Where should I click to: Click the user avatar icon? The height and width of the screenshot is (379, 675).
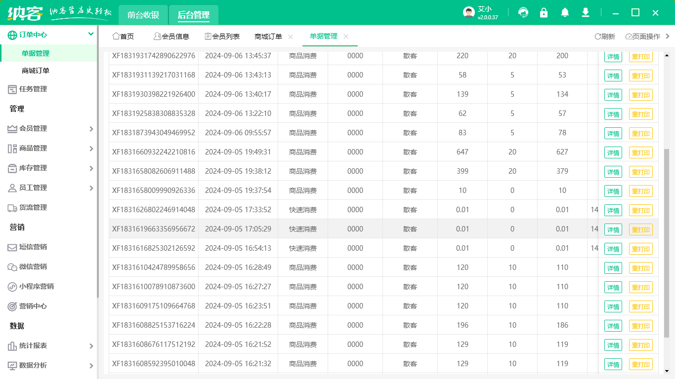point(469,13)
